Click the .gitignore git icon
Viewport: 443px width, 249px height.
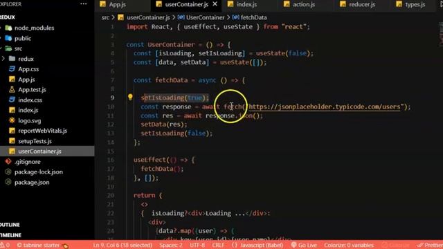[8, 161]
